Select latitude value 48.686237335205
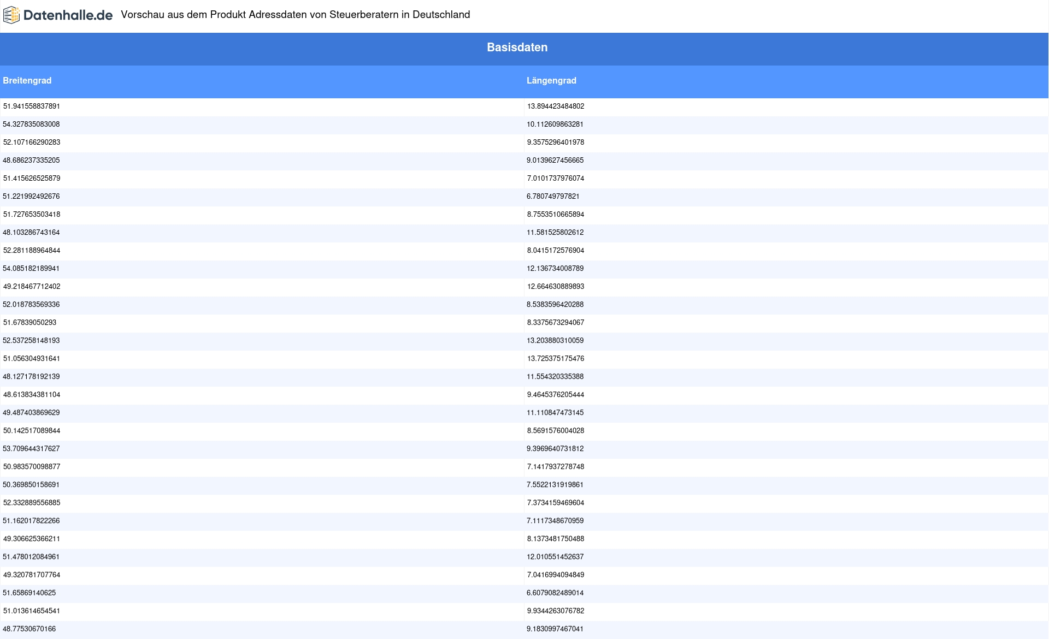 coord(31,161)
